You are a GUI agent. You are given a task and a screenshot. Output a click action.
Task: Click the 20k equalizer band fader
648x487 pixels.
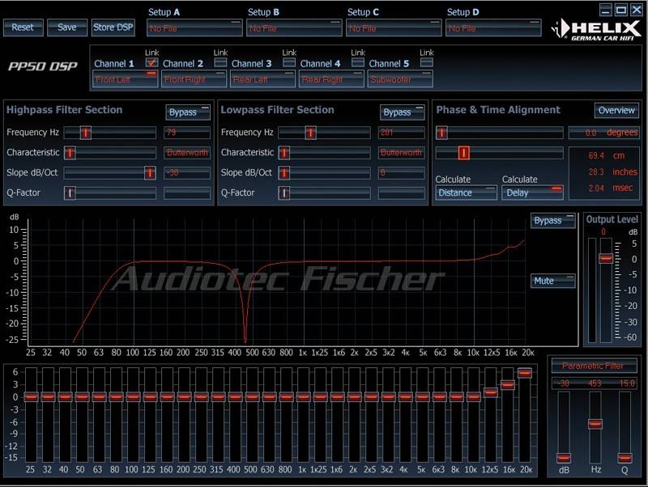coord(525,373)
